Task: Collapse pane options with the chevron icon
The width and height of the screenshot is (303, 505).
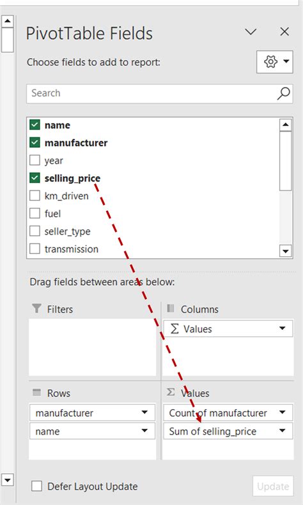Action: pyautogui.click(x=251, y=31)
